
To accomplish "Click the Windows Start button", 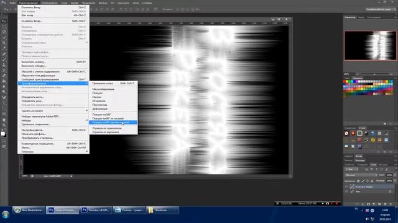I will click(6, 214).
